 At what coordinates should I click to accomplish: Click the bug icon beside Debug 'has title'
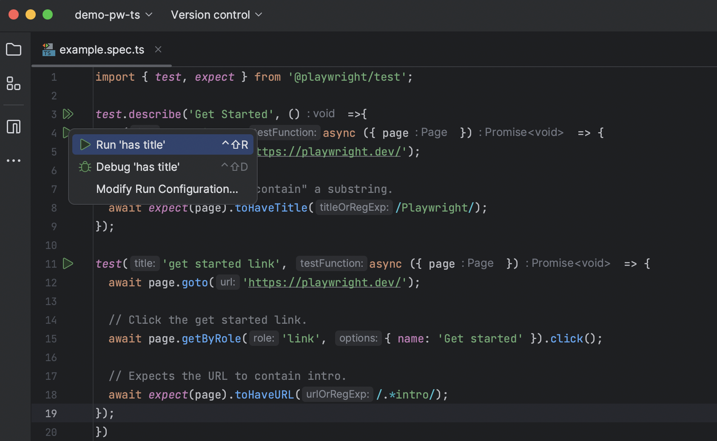(x=85, y=167)
